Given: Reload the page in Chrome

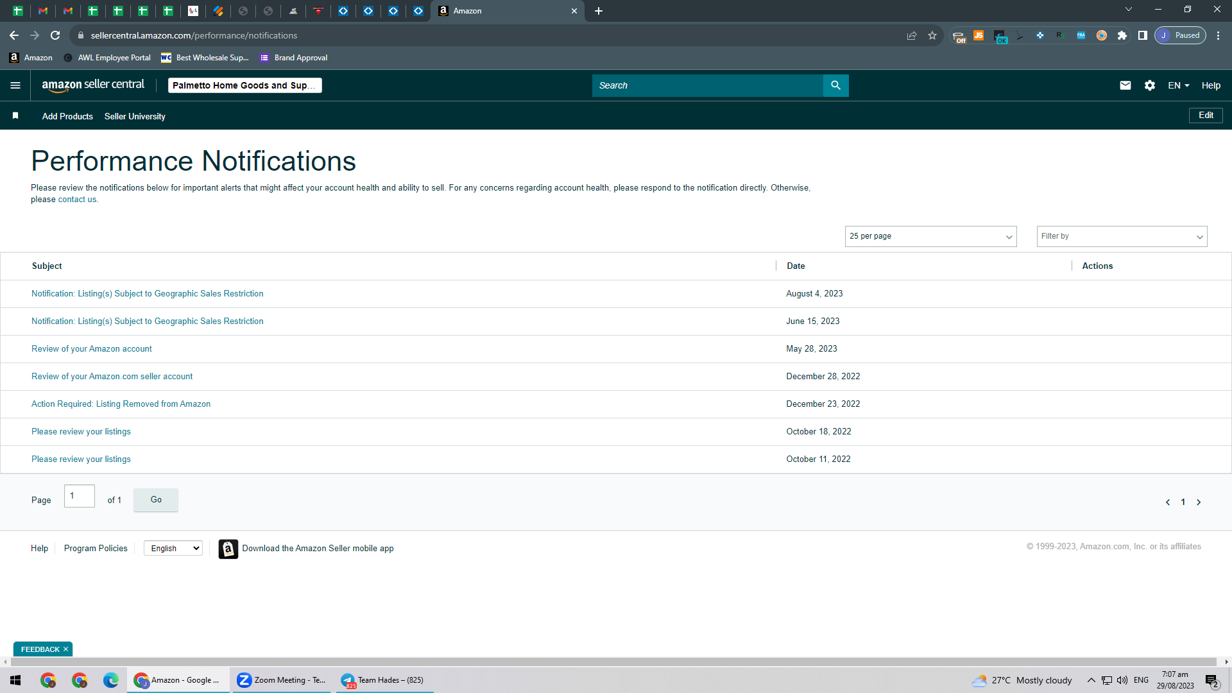Looking at the screenshot, I should click(55, 35).
